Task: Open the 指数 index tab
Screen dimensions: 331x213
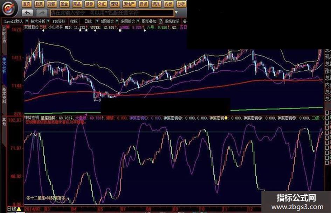Action: [52, 4]
